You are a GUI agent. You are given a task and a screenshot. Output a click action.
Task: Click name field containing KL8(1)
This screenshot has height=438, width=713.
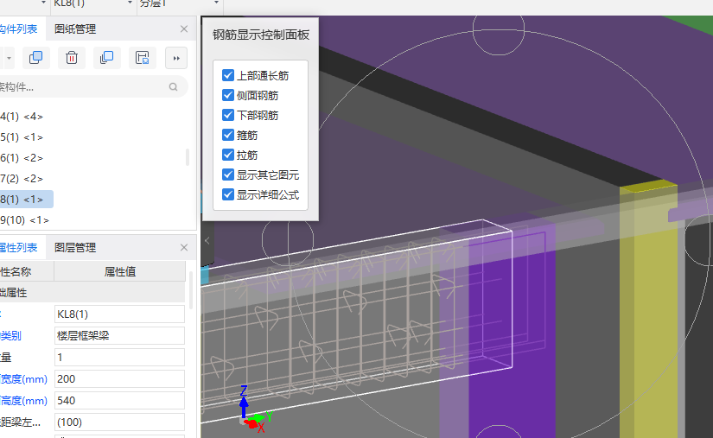(x=119, y=314)
